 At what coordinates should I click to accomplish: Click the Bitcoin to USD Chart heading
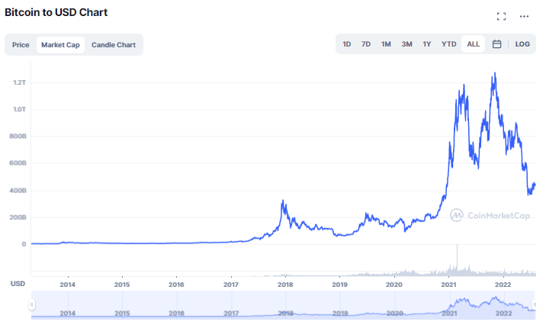tap(56, 12)
